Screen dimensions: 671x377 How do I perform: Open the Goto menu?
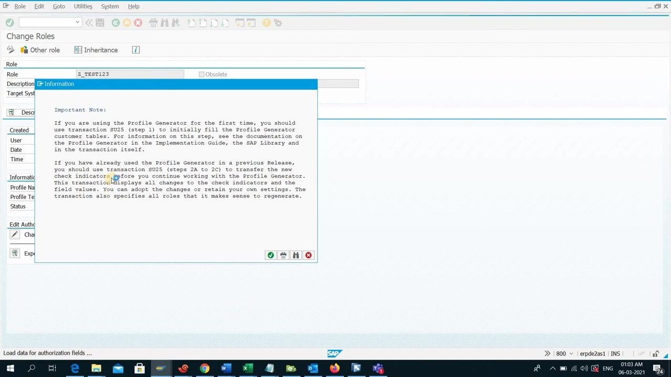(59, 6)
